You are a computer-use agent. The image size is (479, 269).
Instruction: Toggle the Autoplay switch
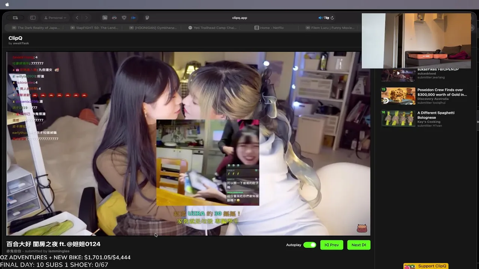tap(309, 245)
